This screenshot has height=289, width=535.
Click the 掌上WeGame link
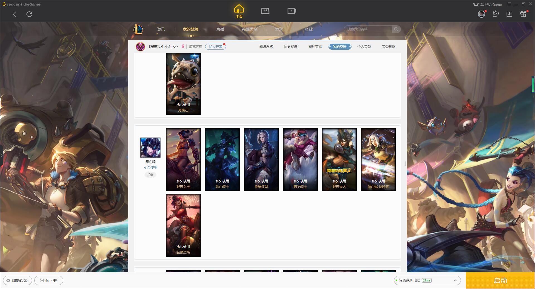pos(488,4)
